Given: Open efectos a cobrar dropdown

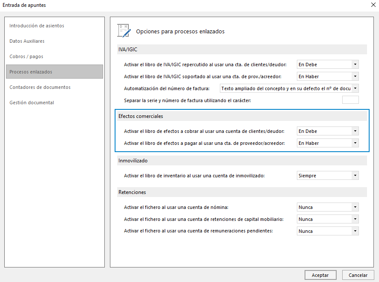Looking at the screenshot, I should [328, 131].
